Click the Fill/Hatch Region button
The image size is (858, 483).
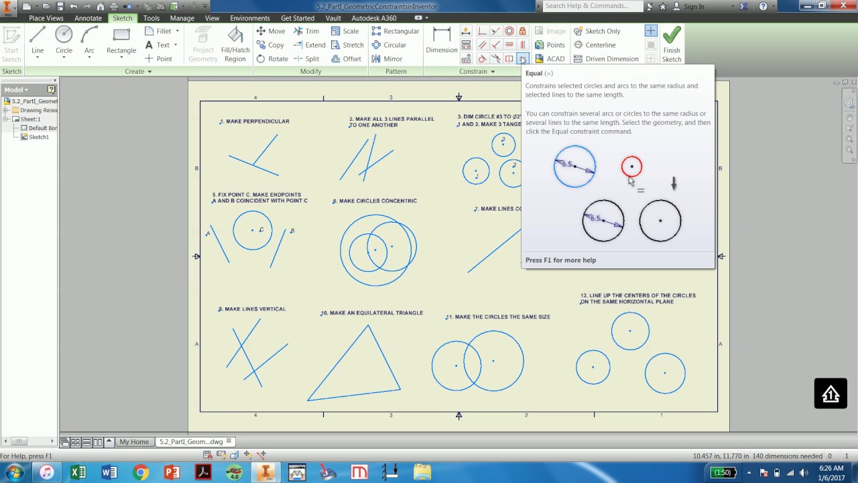[235, 44]
